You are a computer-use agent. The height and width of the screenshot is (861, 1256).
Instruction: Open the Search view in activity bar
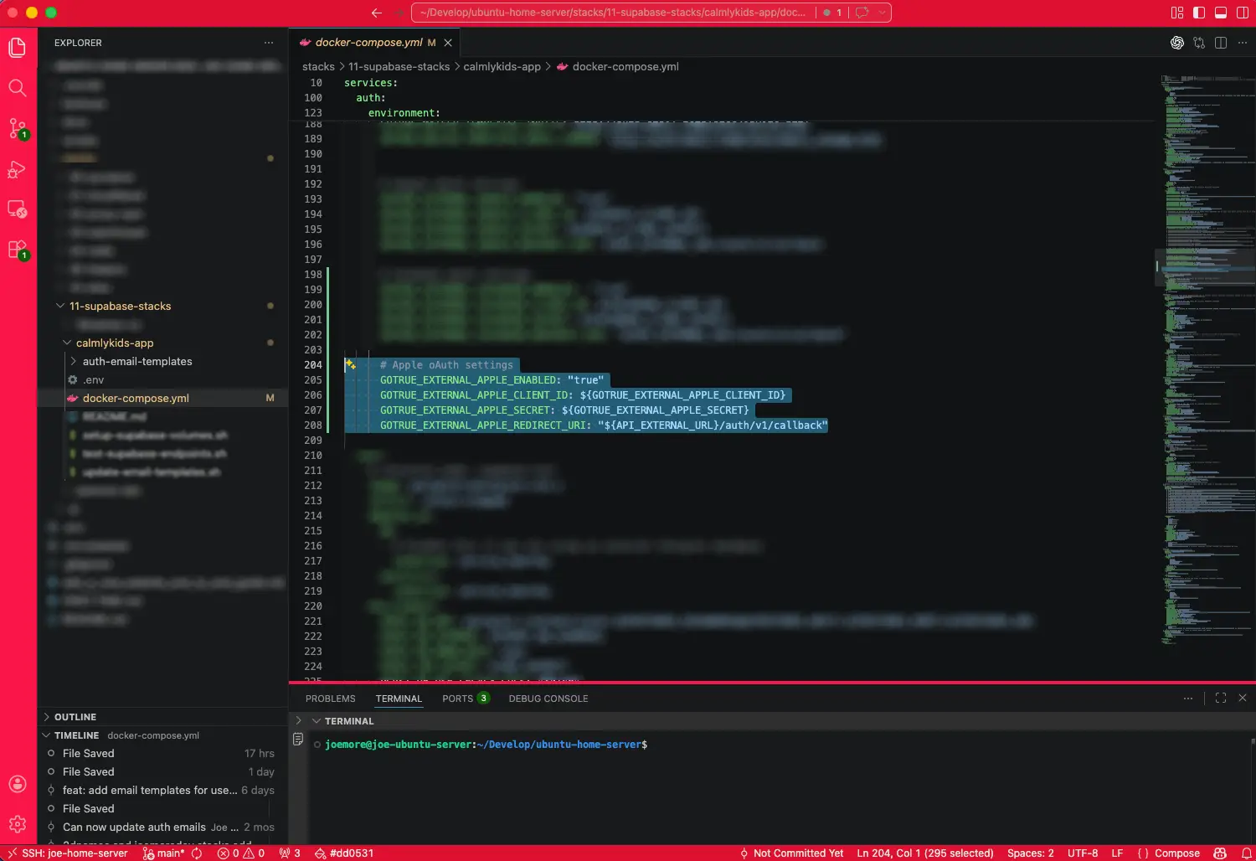[x=18, y=88]
